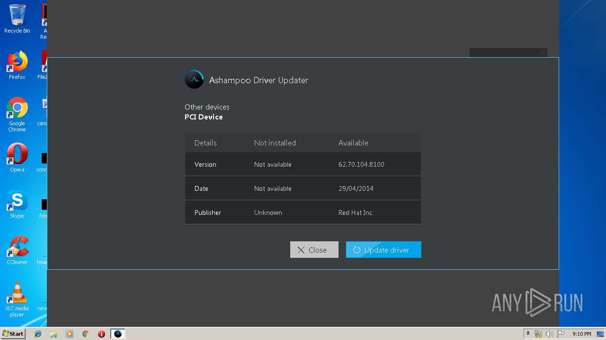Show hidden system tray icons
606x340 pixels.
(528, 334)
